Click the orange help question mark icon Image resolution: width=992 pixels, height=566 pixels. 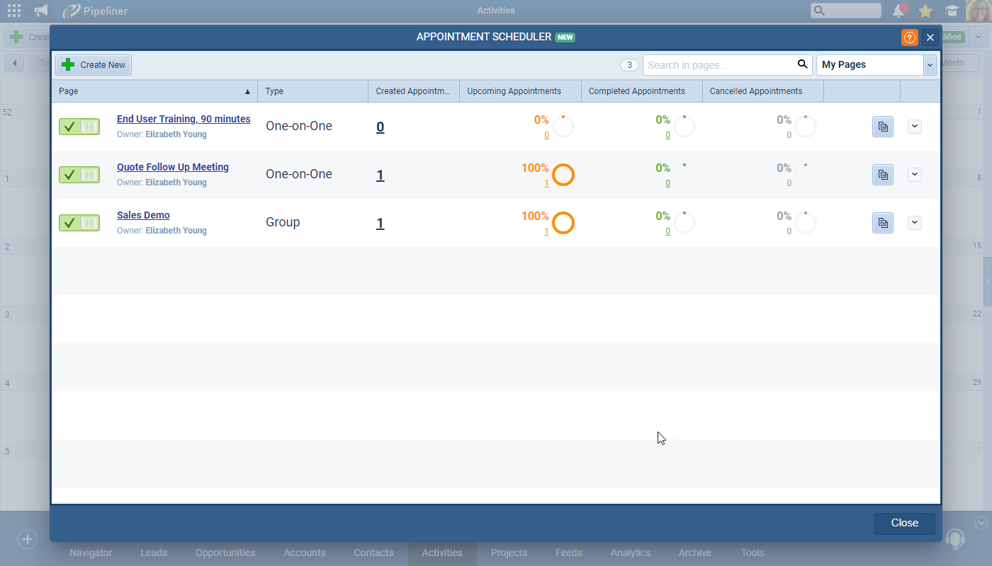click(x=909, y=37)
